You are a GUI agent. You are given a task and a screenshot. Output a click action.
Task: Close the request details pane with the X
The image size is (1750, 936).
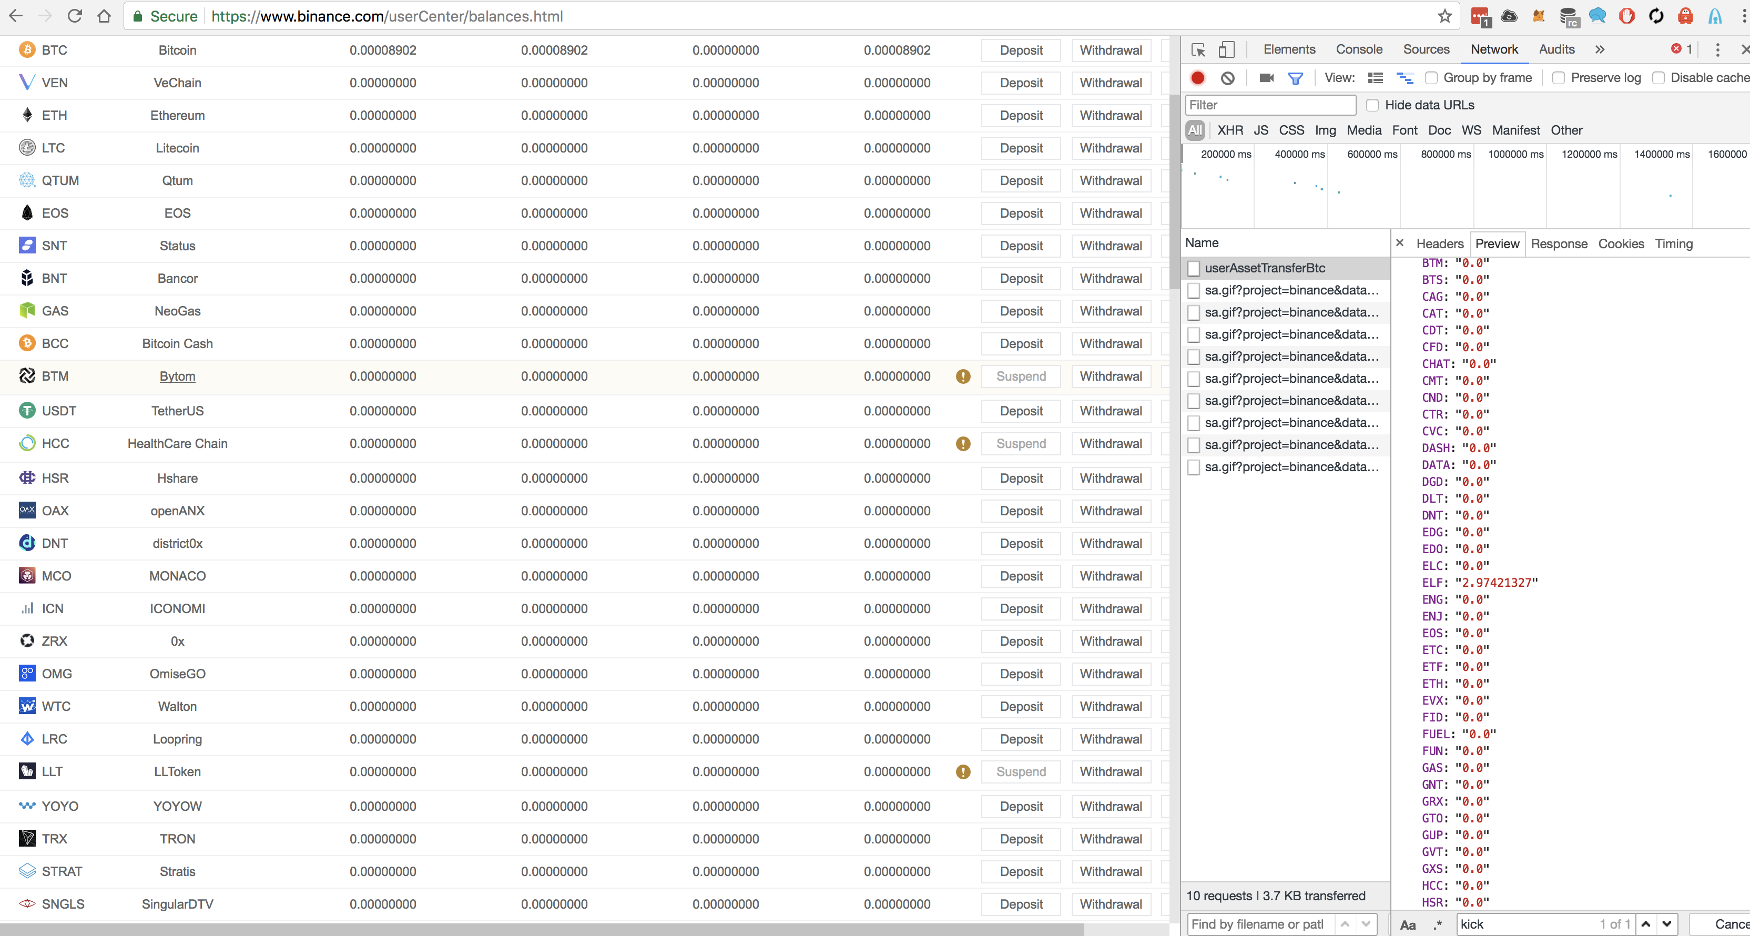point(1399,242)
